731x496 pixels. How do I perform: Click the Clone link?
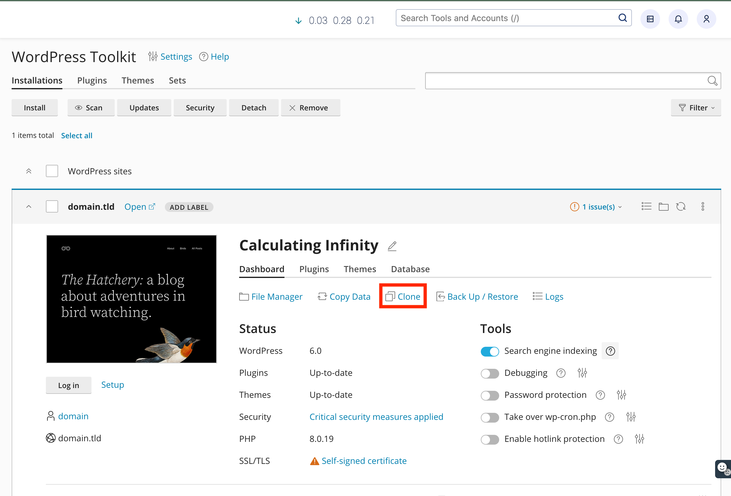tap(403, 297)
